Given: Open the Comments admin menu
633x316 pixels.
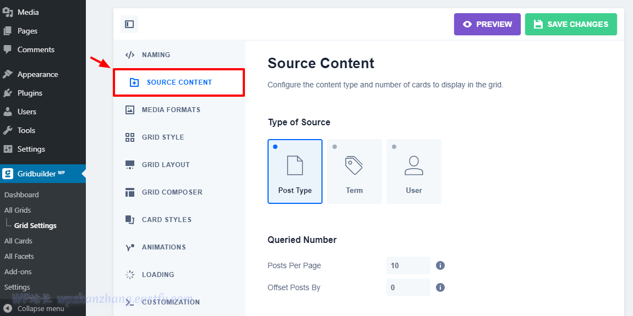Looking at the screenshot, I should (43, 49).
